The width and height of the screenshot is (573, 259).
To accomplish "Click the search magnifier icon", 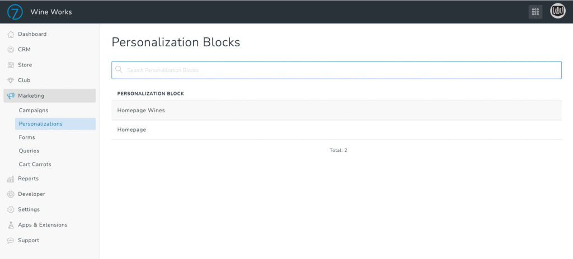I will (119, 70).
